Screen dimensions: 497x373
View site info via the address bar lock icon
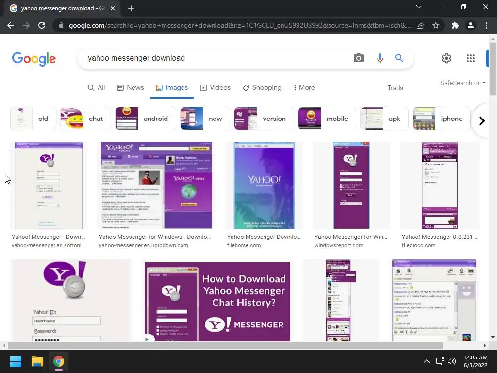(x=61, y=25)
